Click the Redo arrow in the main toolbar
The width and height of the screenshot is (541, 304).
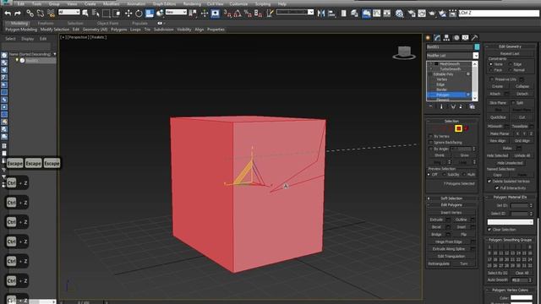click(18, 14)
